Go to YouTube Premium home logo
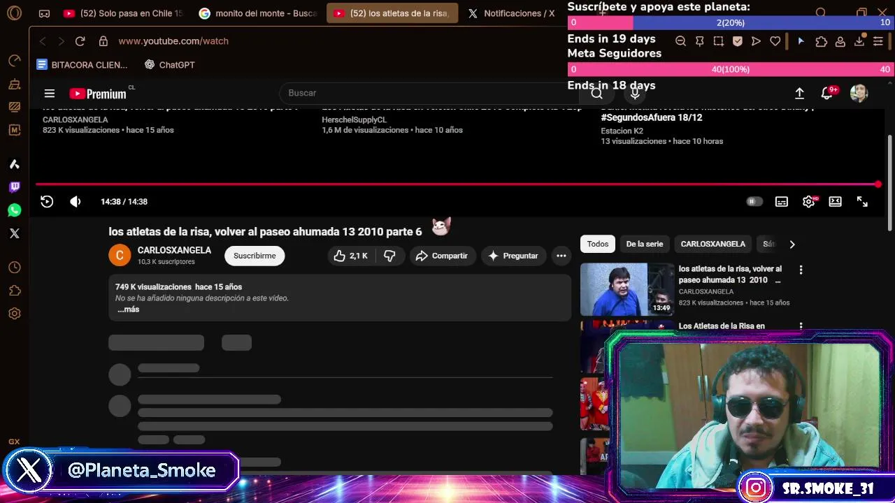Screen dimensions: 895x503 point(98,94)
